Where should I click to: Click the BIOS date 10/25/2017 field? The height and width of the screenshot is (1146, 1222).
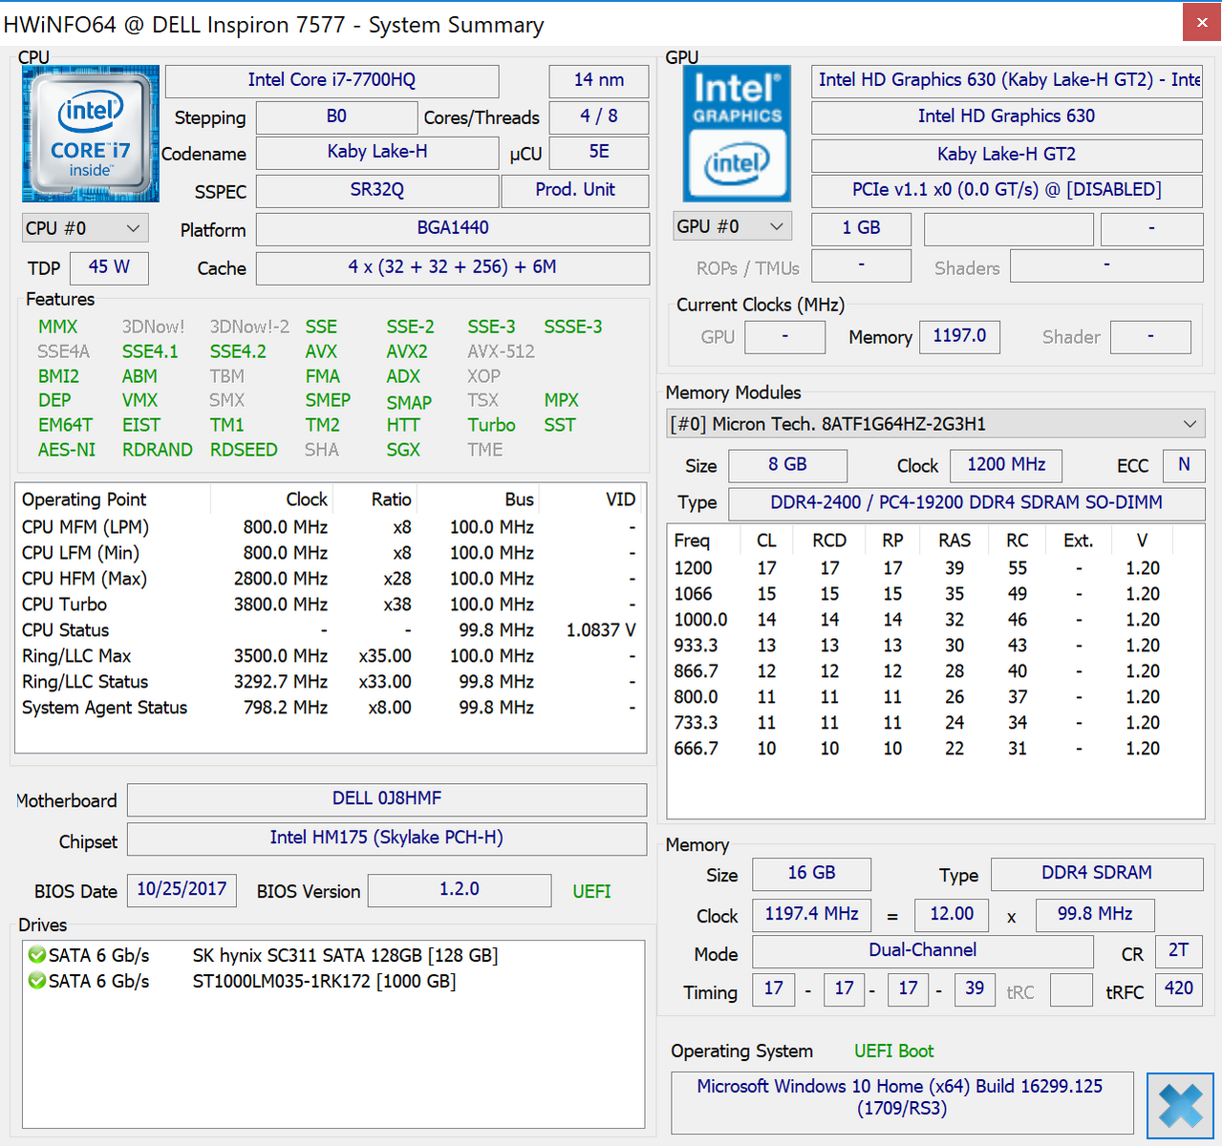182,890
